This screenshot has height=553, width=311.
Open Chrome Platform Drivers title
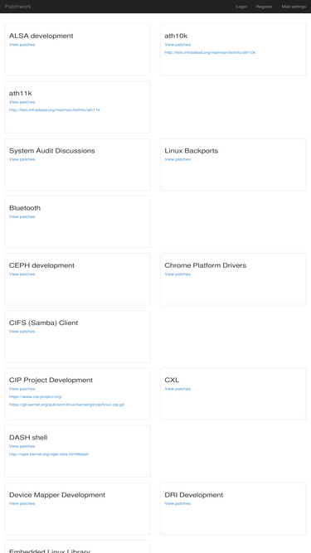pyautogui.click(x=205, y=265)
